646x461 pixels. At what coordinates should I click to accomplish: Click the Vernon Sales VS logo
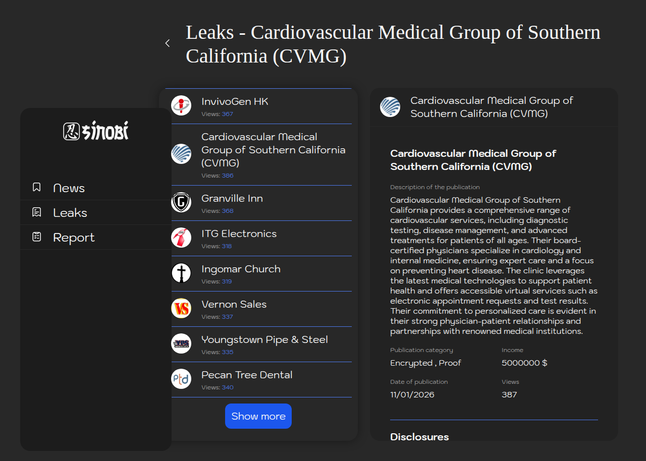click(x=181, y=309)
